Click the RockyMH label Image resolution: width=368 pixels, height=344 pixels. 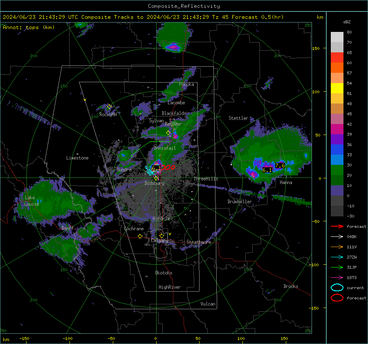(x=108, y=115)
